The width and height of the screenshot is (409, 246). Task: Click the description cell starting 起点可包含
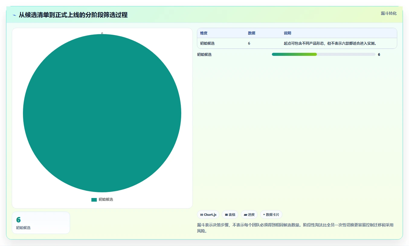330,43
